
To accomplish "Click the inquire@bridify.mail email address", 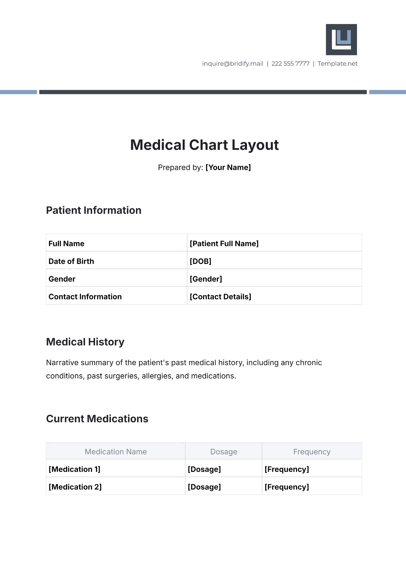I will coord(232,64).
